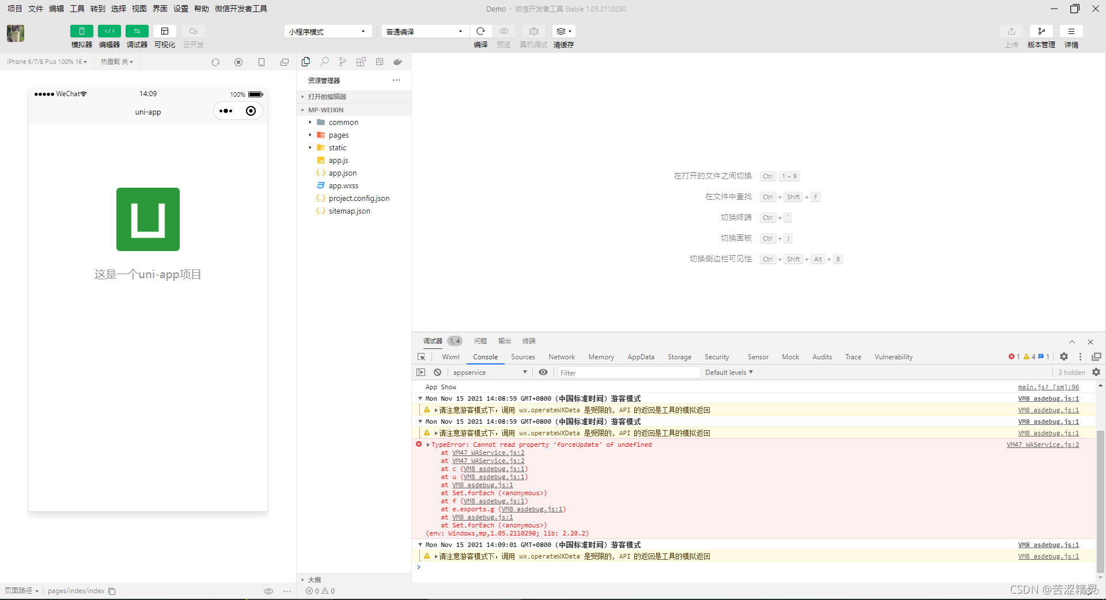This screenshot has height=600, width=1106.
Task: Open iPhone 6/7/8 Plus device dropdown
Action: click(x=47, y=62)
